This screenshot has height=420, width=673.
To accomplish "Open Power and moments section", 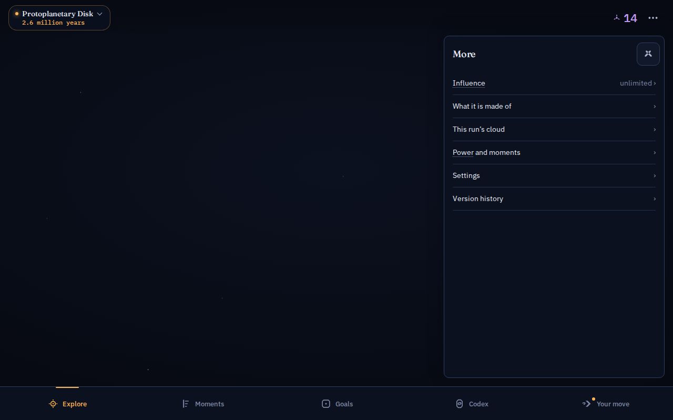I will 554,152.
